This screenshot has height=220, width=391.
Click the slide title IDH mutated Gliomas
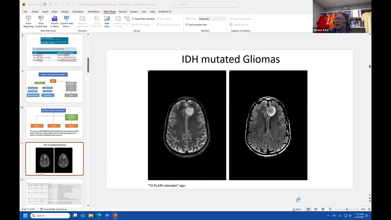point(231,59)
